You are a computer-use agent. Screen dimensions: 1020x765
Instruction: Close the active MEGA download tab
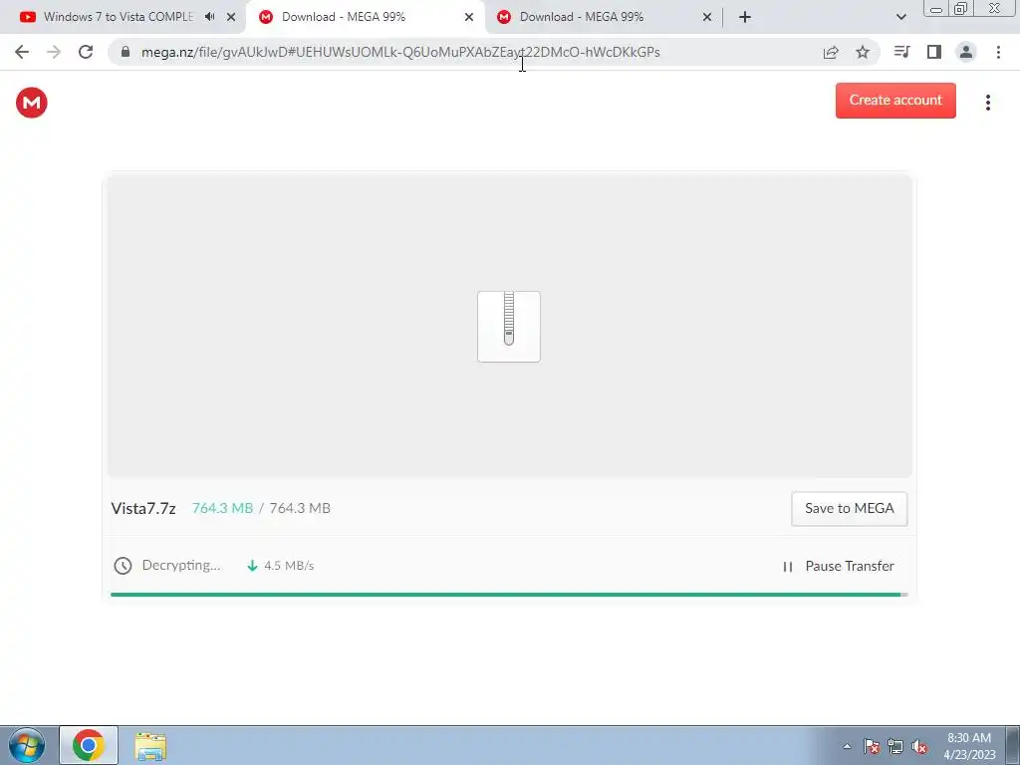(x=469, y=17)
